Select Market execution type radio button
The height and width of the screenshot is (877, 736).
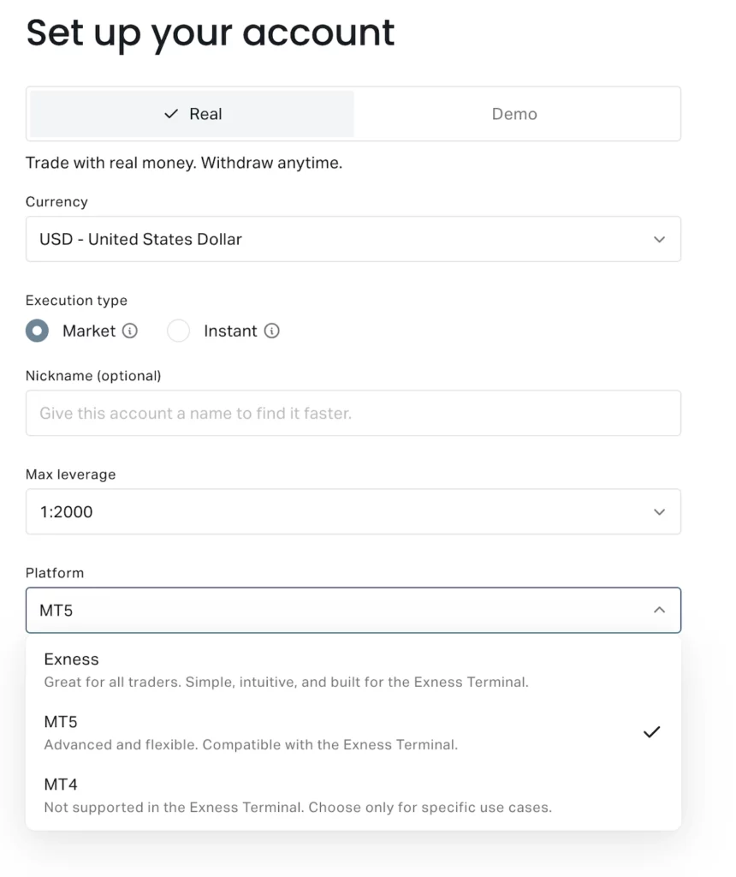coord(37,331)
